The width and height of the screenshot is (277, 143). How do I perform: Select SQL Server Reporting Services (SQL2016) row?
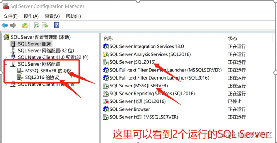click(x=152, y=93)
